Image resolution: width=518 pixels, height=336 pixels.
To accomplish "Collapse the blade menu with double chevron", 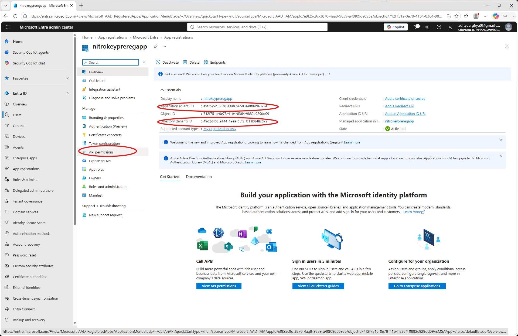I will pyautogui.click(x=144, y=62).
